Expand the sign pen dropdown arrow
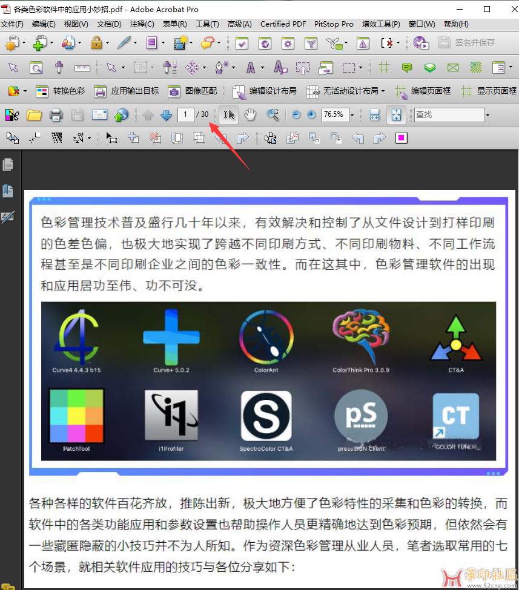 click(x=135, y=43)
